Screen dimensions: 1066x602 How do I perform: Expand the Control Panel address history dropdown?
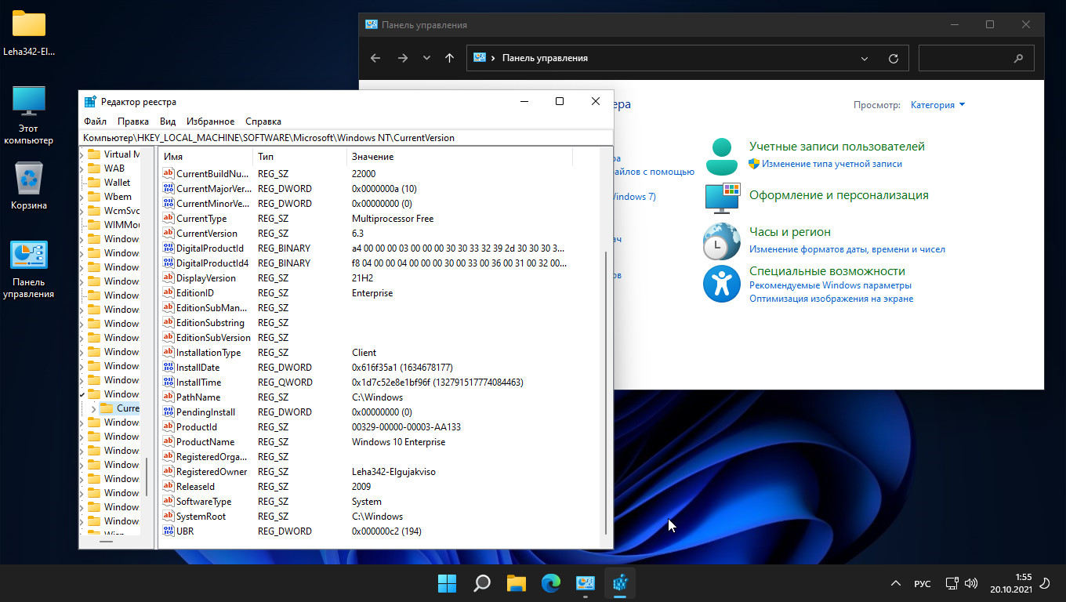865,59
